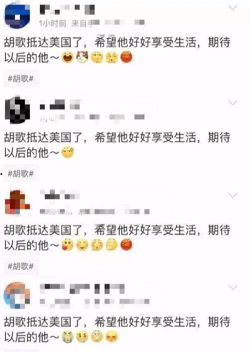
Task: Click the 1小时前 timestamp on first post
Action: pos(53,23)
